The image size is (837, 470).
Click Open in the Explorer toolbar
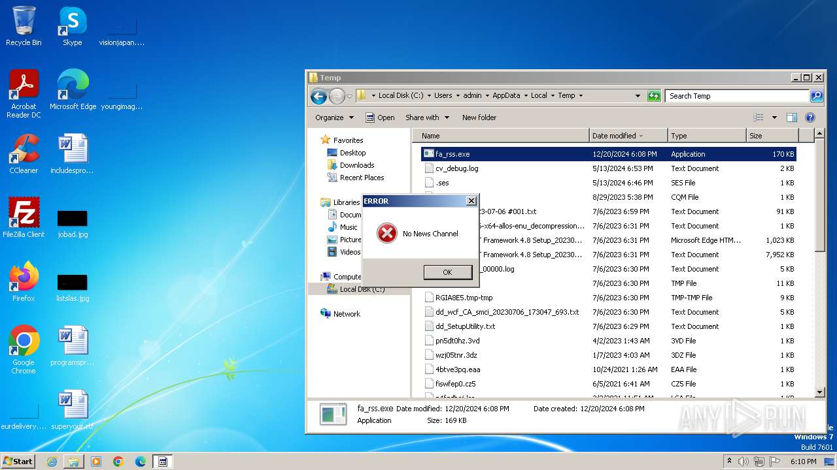tap(380, 117)
